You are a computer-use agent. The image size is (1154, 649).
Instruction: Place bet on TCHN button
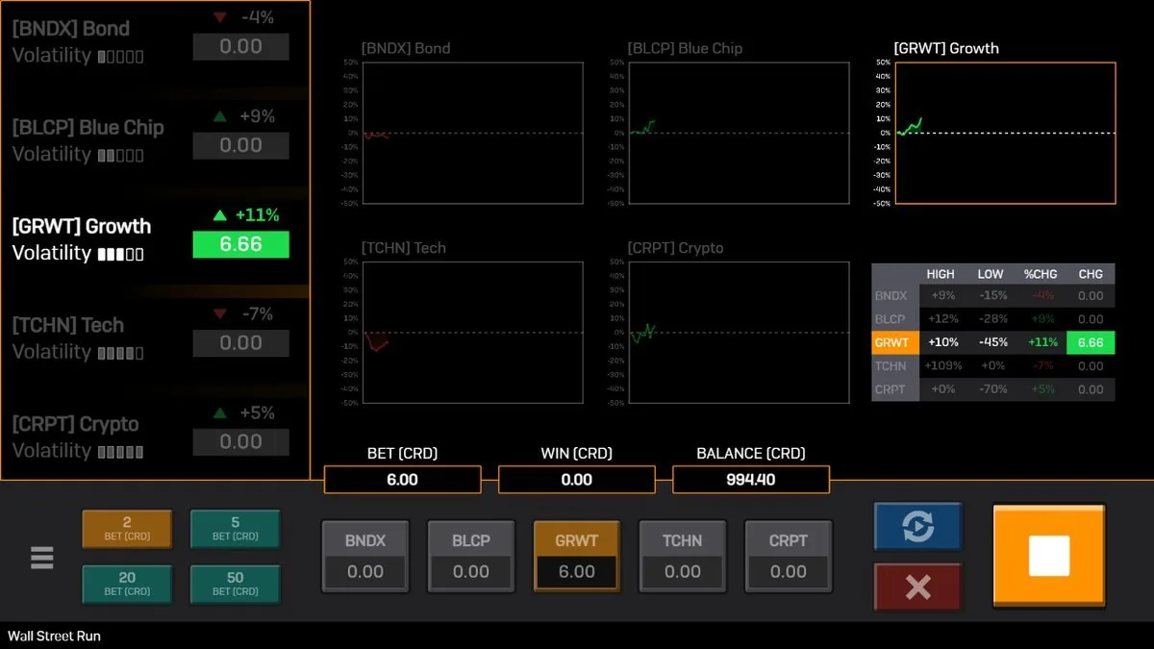tap(683, 557)
